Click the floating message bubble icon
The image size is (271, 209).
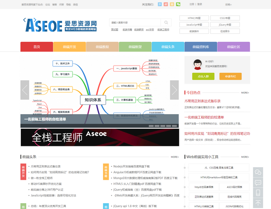click(258, 183)
